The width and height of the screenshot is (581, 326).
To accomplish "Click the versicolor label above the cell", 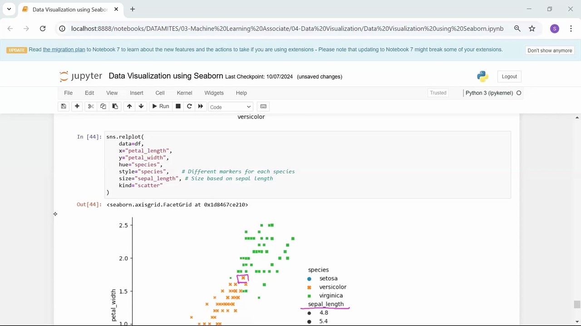I will (x=251, y=117).
